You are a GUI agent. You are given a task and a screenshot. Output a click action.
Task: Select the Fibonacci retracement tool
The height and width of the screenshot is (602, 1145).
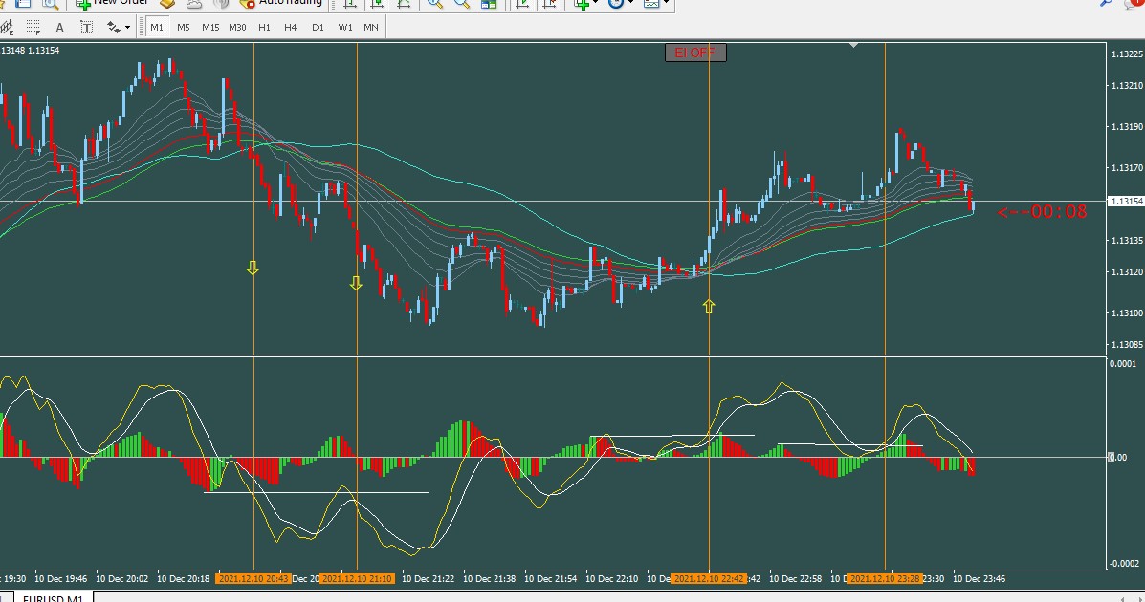(x=33, y=28)
